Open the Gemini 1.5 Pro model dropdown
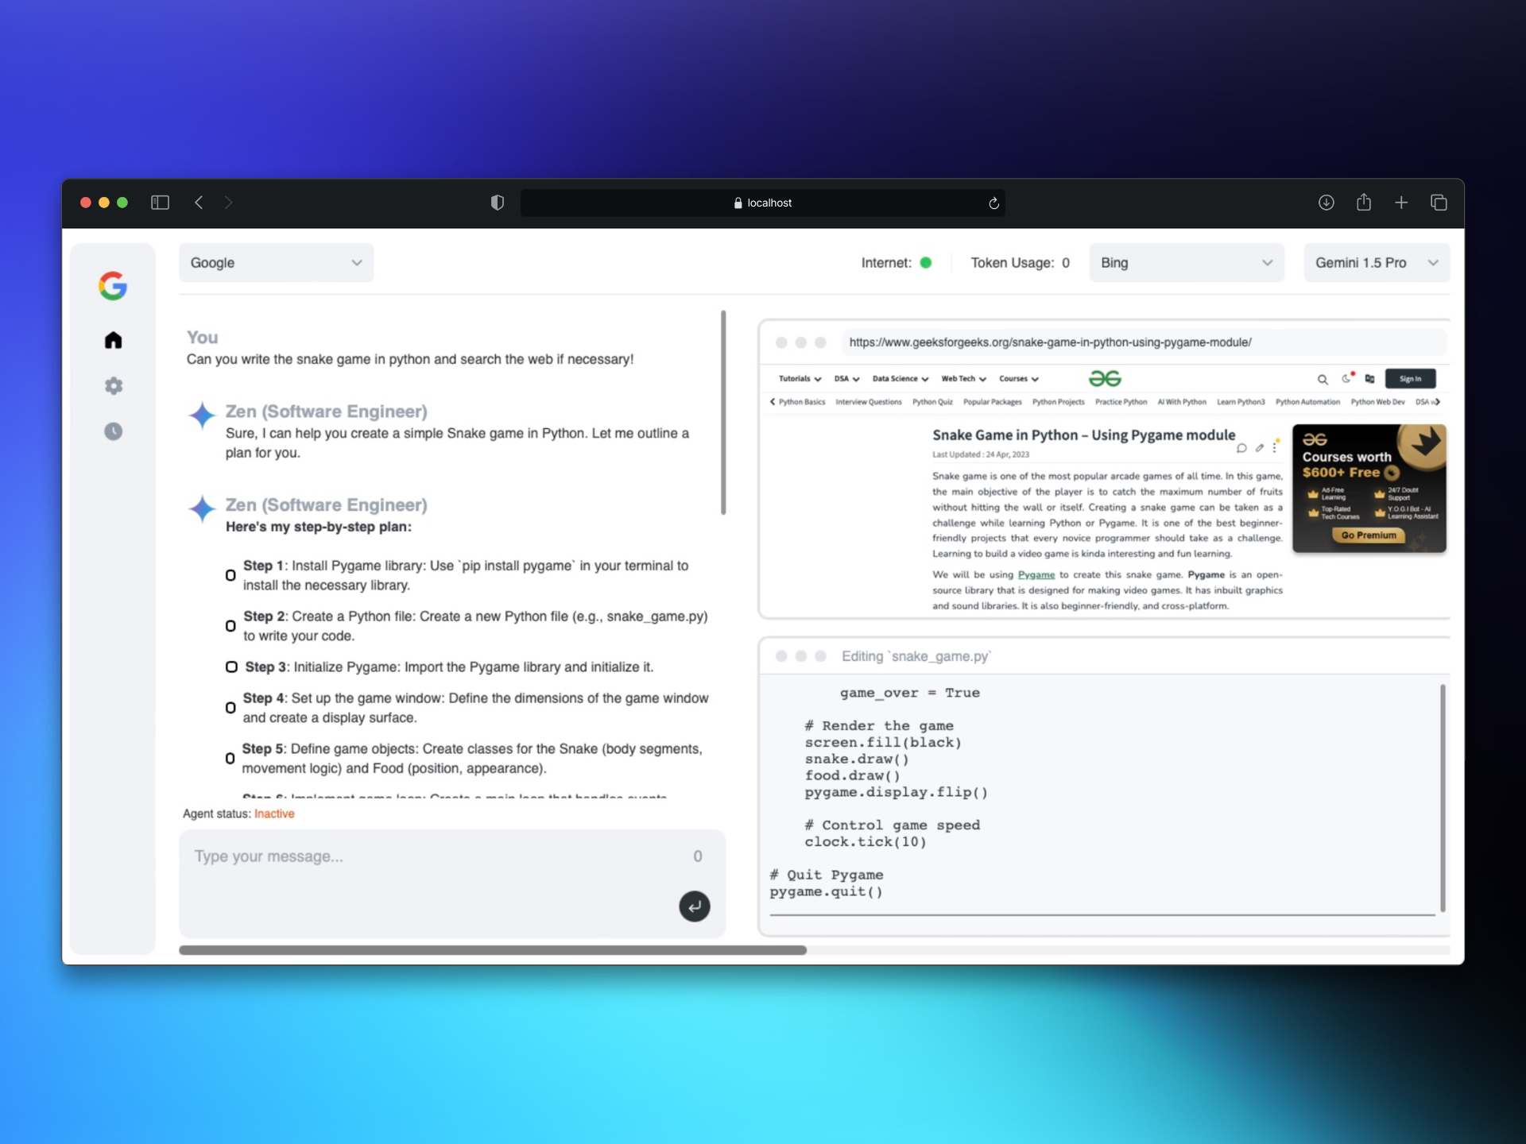The width and height of the screenshot is (1526, 1144). pos(1376,263)
